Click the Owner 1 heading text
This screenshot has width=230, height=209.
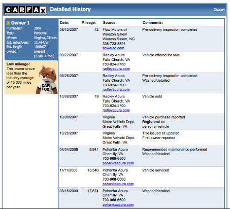20,23
